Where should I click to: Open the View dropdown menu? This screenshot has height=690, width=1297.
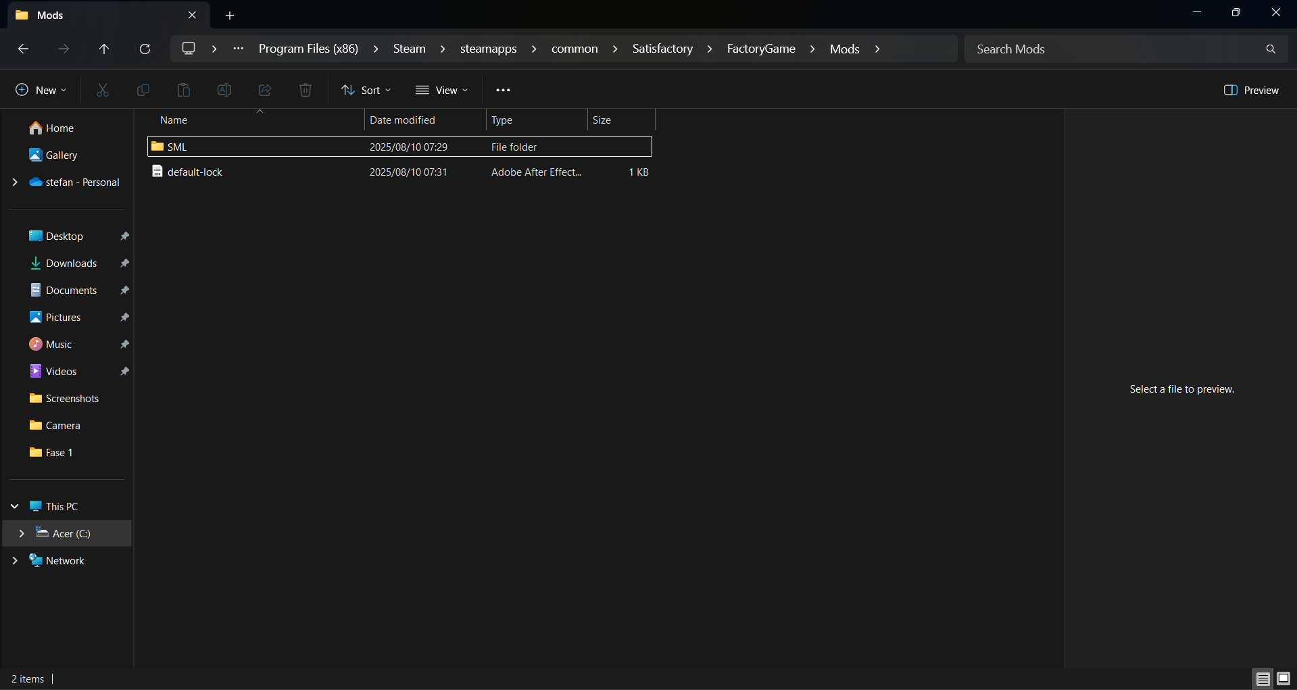[442, 90]
